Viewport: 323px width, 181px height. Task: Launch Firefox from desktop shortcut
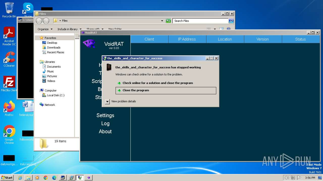click(9, 108)
